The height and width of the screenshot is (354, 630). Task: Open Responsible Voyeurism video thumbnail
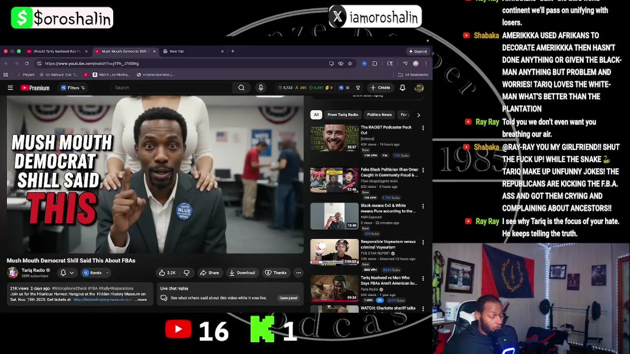click(x=334, y=252)
